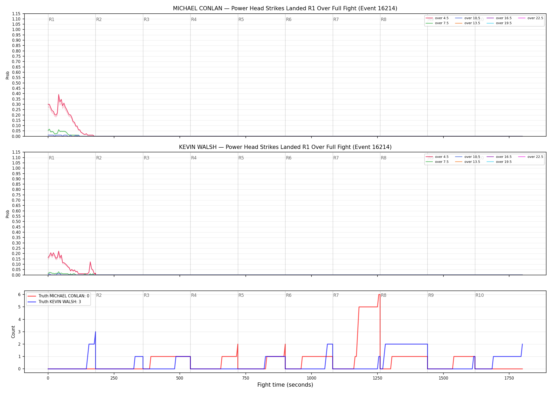Select 'over 4.5' in Conlan chart legend
Image resolution: width=552 pixels, height=394 pixels.
pyautogui.click(x=437, y=18)
